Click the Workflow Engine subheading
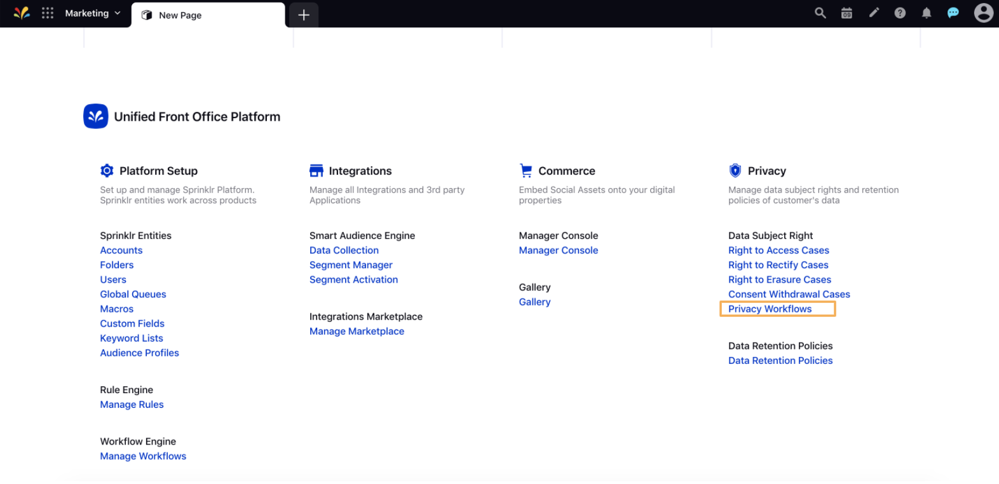 tap(138, 441)
